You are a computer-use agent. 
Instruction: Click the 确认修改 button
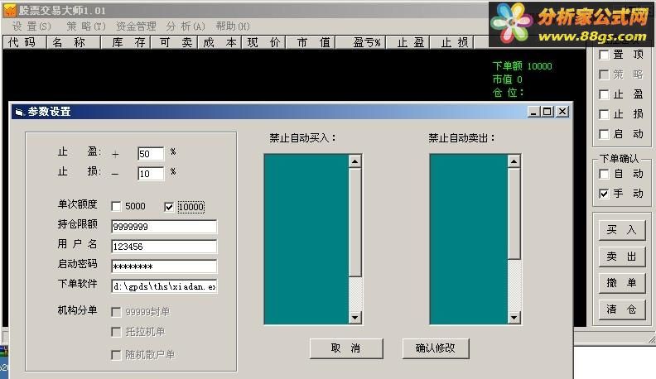point(435,348)
